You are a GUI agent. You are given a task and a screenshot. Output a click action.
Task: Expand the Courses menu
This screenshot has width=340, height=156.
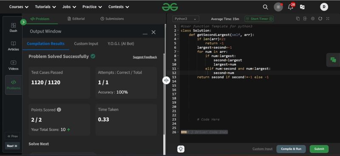pos(19,7)
